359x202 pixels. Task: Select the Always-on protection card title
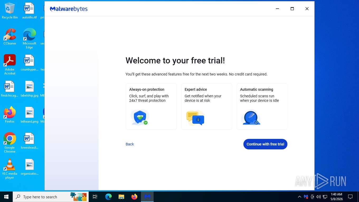click(147, 89)
